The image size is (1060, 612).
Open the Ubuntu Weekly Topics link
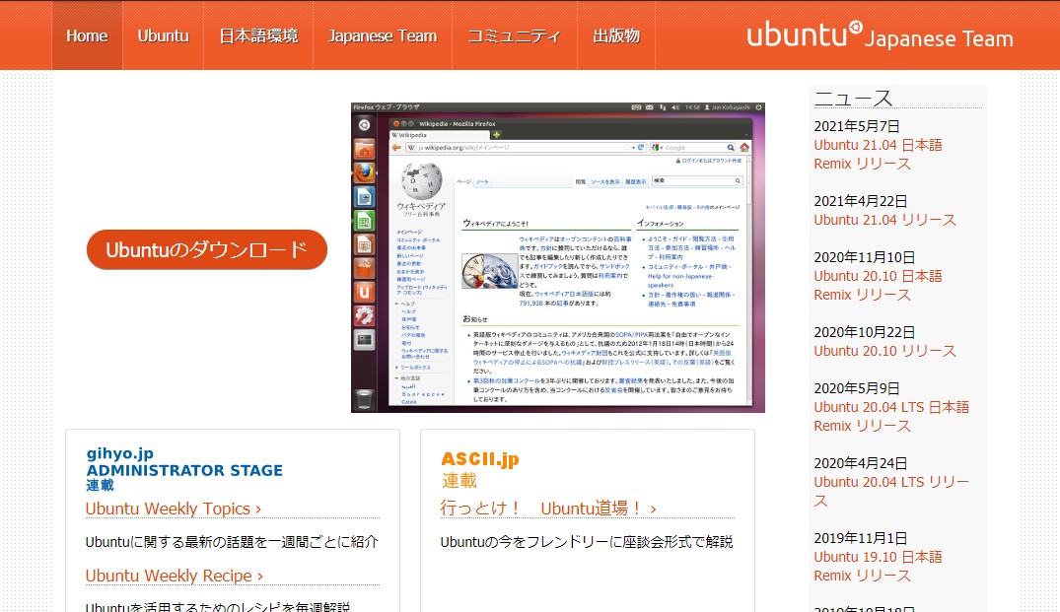click(x=174, y=508)
